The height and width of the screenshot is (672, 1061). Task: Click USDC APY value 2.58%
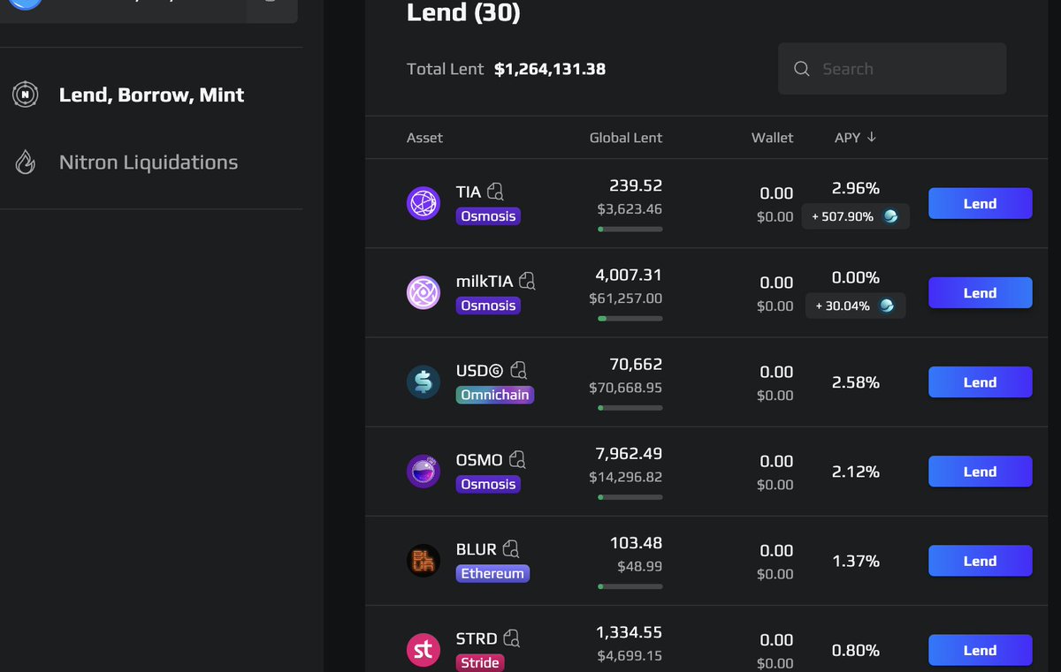tap(856, 382)
